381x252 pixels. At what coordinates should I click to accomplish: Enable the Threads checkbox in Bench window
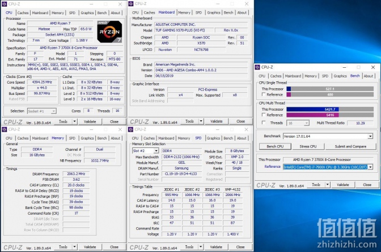pos(264,123)
